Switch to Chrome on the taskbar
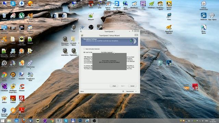The height and width of the screenshot is (123, 219). point(52,121)
